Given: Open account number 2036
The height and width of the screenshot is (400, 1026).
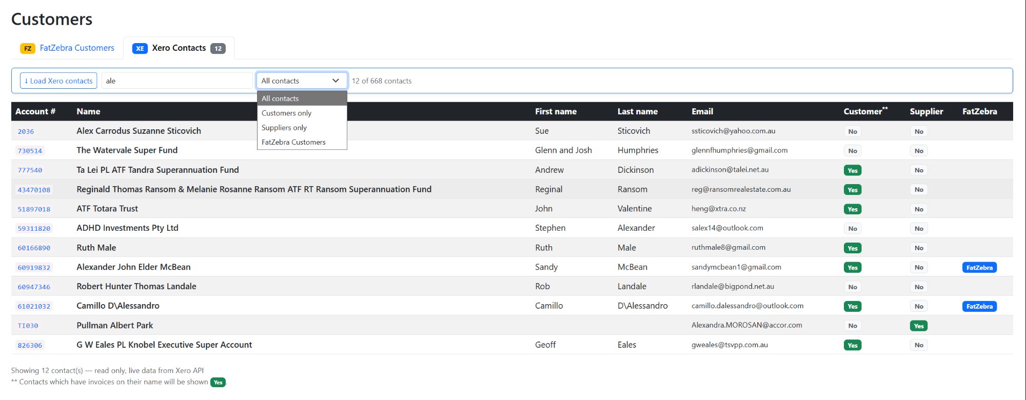Looking at the screenshot, I should click(x=26, y=131).
